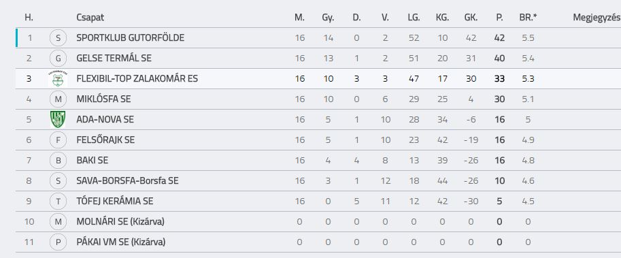Click Tófej Kerámia SE's T badge icon
Image resolution: width=621 pixels, height=258 pixels.
58,201
